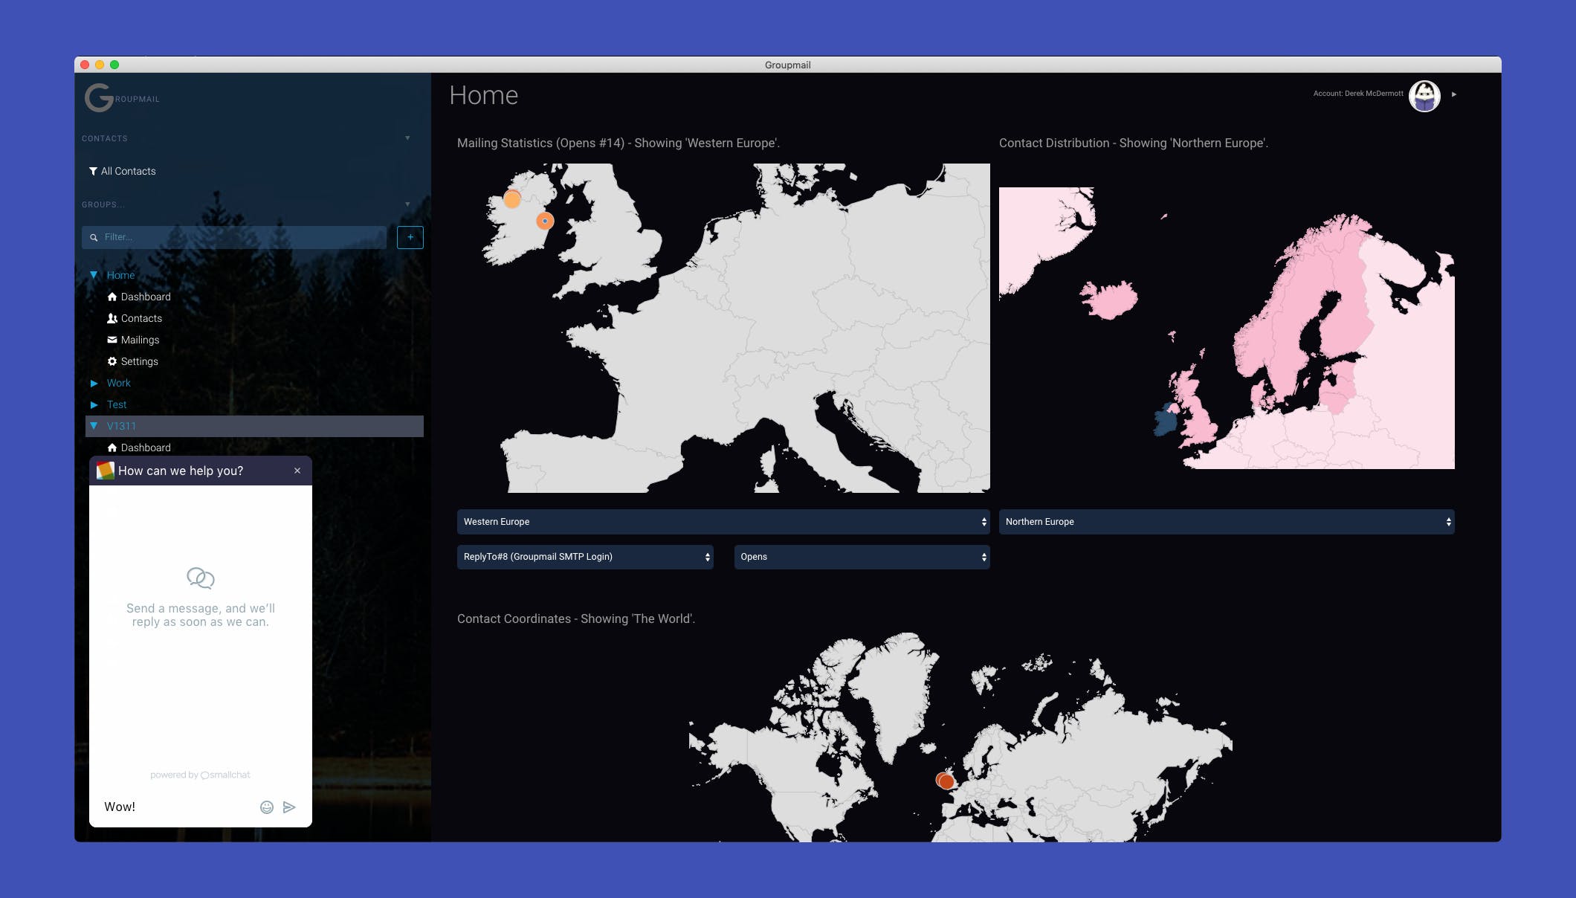Expand the Test tree group
Screen dimensions: 1576x898
point(94,404)
